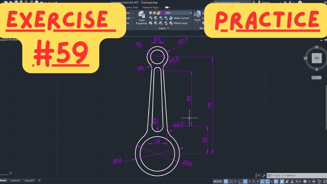Toggle polar tracking in status bar
327x184 pixels.
coord(245,181)
